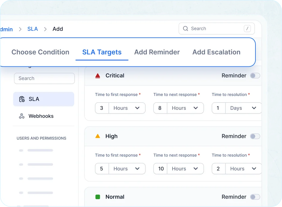
Task: Click the Admin breadcrumb link
Action: pos(6,29)
